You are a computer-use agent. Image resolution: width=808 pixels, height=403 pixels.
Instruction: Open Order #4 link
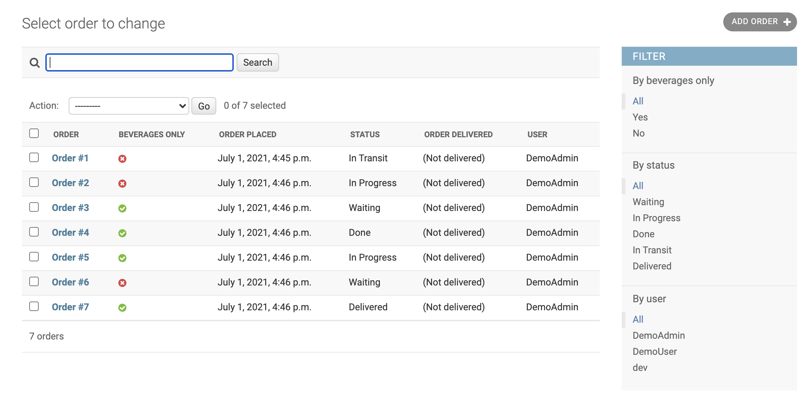[70, 233]
